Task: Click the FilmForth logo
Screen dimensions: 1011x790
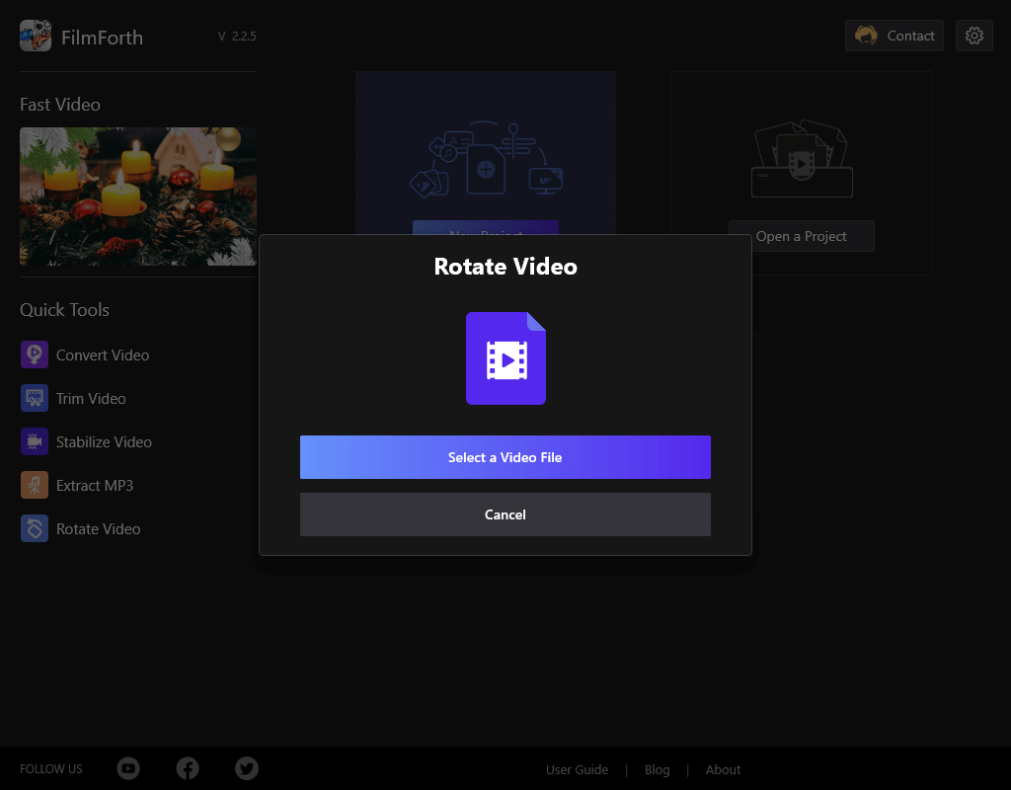Action: (x=36, y=36)
